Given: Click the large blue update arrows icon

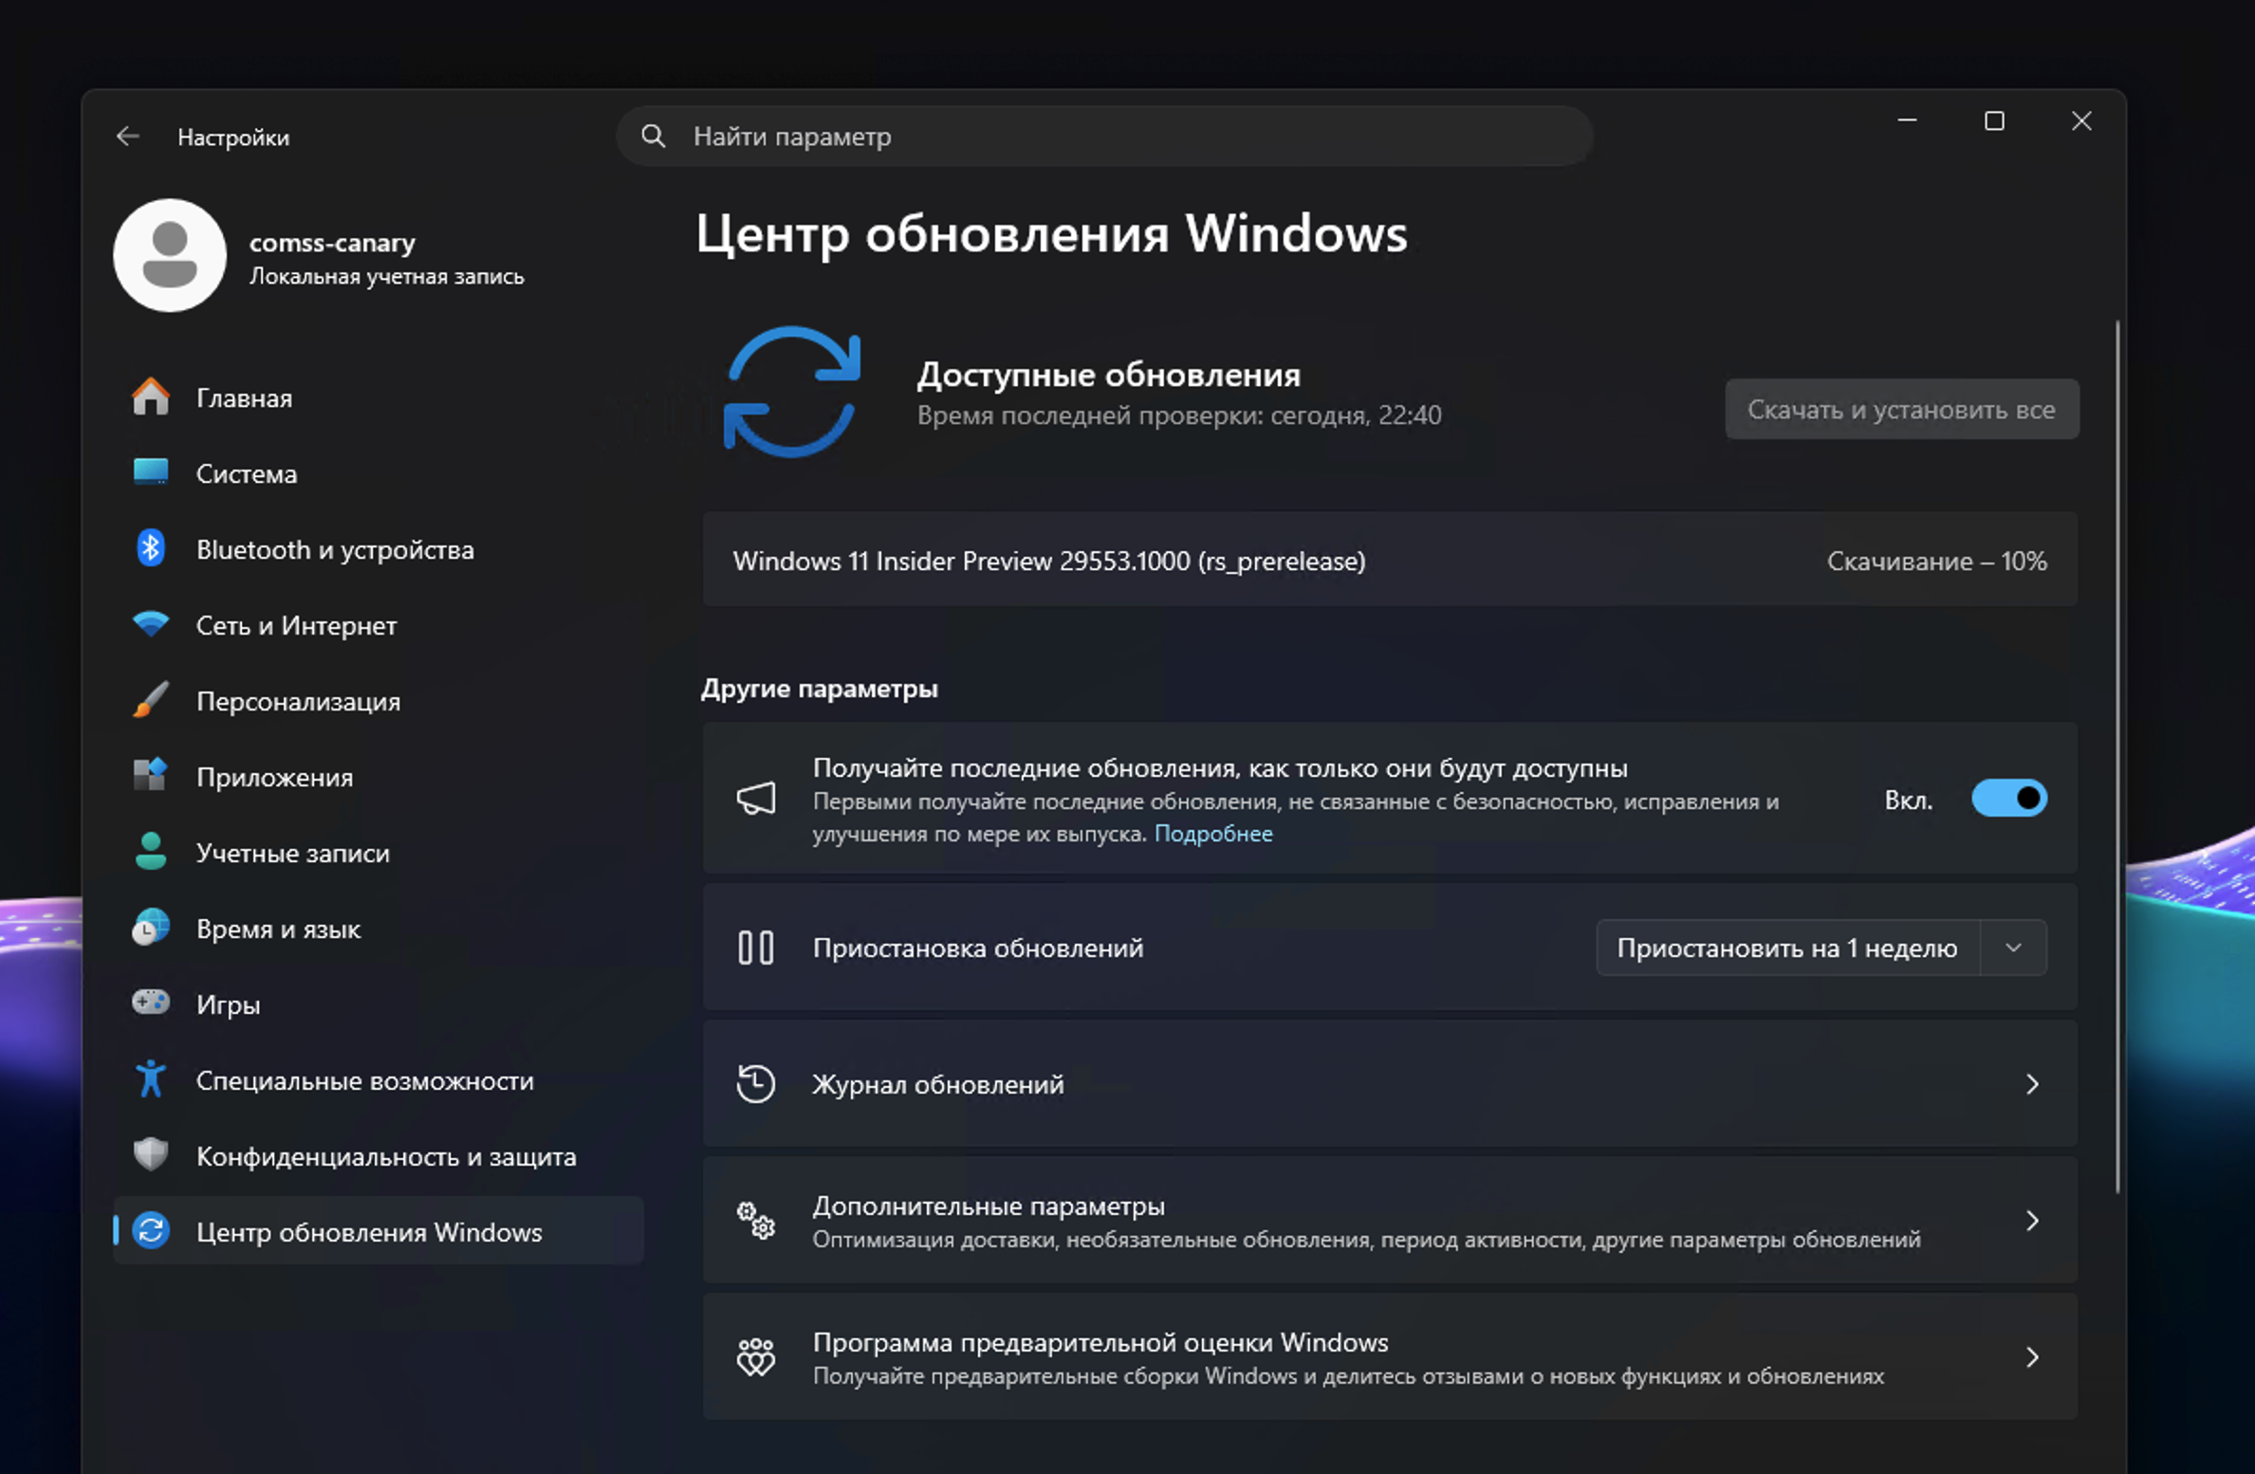Looking at the screenshot, I should 792,392.
